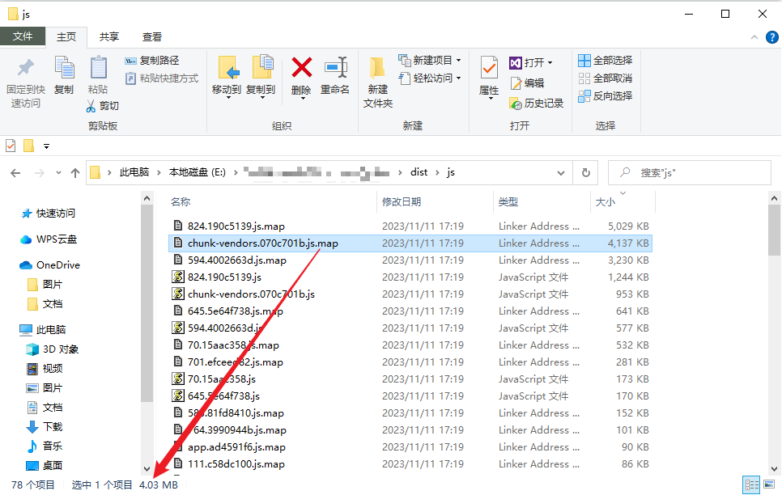The image size is (782, 495).
Task: Switch to details view in status bar
Action: (751, 484)
